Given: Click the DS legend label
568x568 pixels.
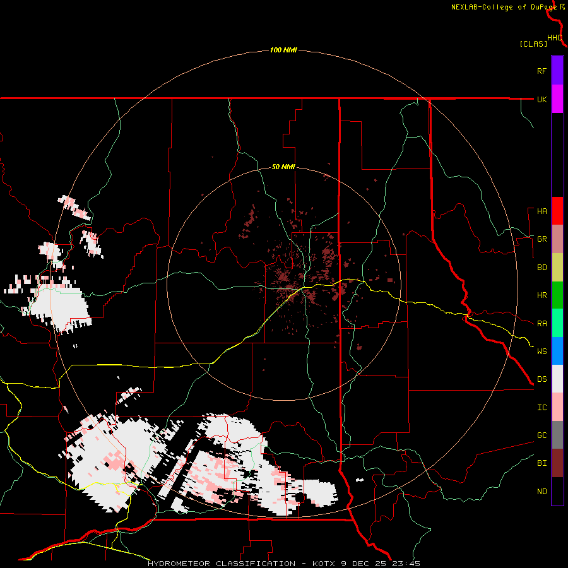Looking at the screenshot, I should [x=541, y=379].
